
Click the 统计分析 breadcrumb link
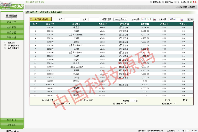(44, 12)
